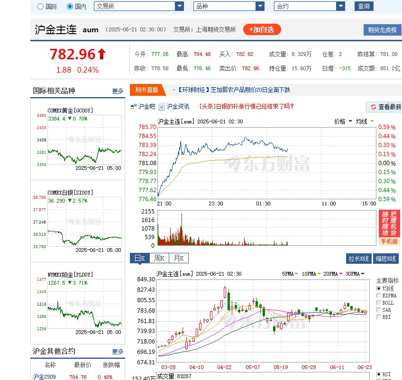Click 昨结算 781.08 value
This screenshot has width=402, height=380.
389,54
